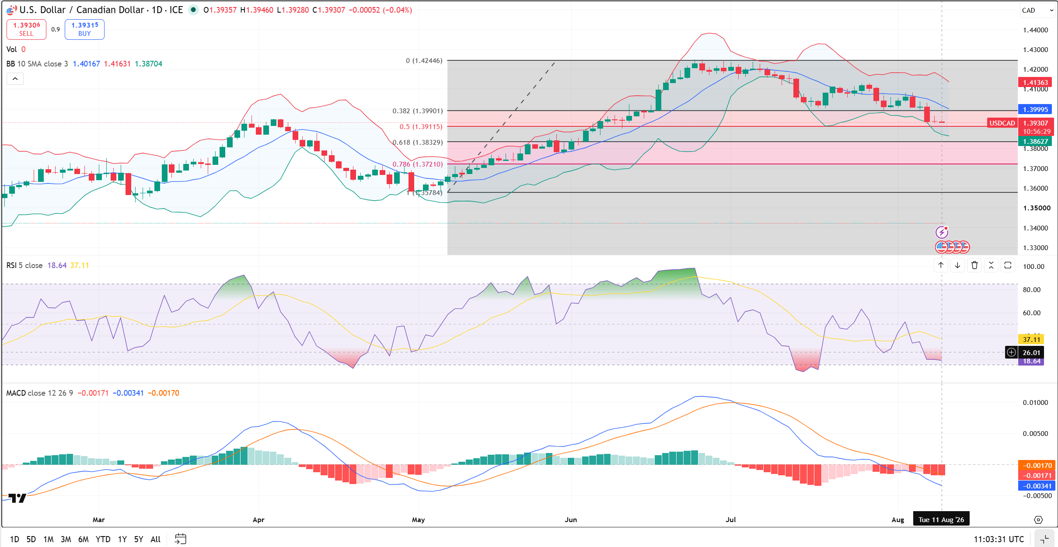Image resolution: width=1058 pixels, height=547 pixels.
Task: Click the blue 1.39995 basis price label
Action: pyautogui.click(x=1035, y=109)
